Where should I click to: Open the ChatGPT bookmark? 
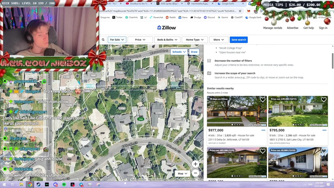(x=237, y=17)
